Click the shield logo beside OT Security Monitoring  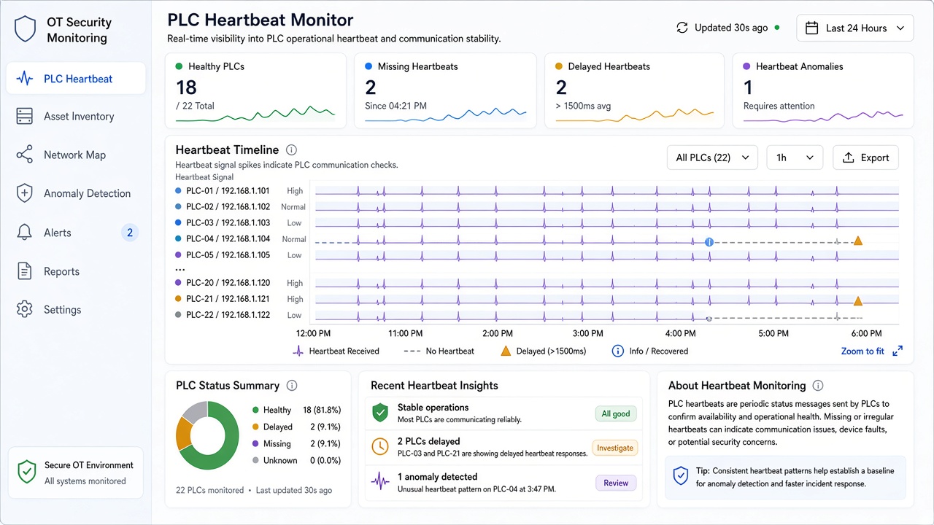tap(25, 29)
